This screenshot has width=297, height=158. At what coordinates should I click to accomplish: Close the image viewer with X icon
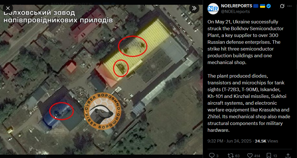pyautogui.click(x=8, y=8)
